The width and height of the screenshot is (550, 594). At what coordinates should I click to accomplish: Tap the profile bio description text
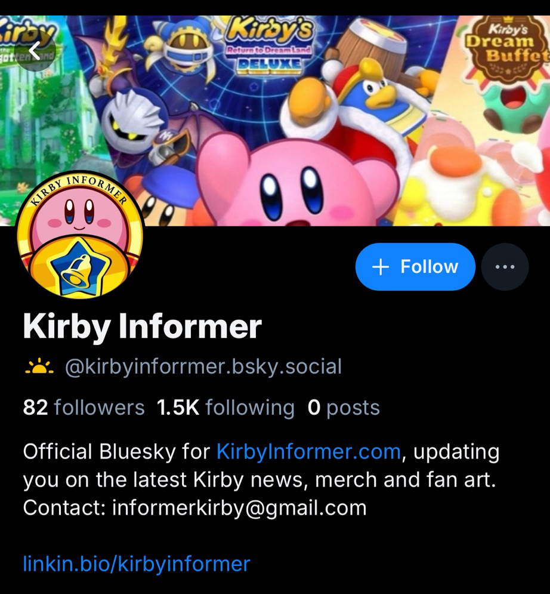(x=261, y=479)
